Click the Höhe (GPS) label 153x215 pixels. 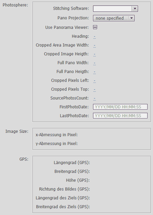pyautogui.click(x=78, y=180)
